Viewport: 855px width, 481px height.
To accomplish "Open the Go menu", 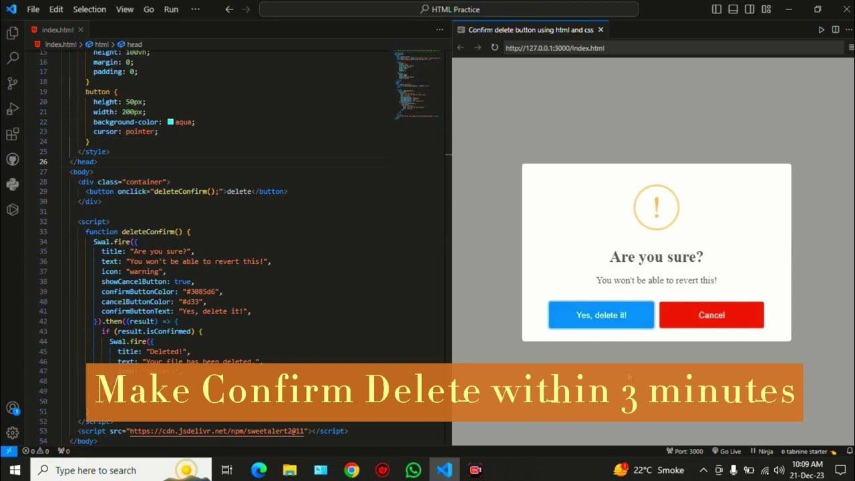I will pos(149,9).
